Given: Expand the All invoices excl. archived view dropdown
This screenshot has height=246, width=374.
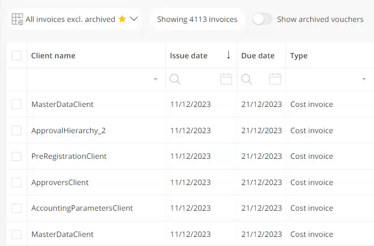Looking at the screenshot, I should [x=134, y=19].
